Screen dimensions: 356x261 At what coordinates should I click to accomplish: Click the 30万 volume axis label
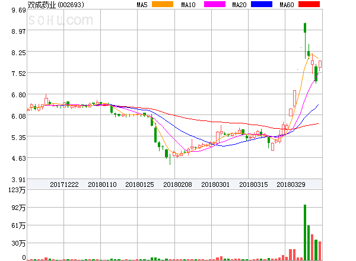[18, 244]
